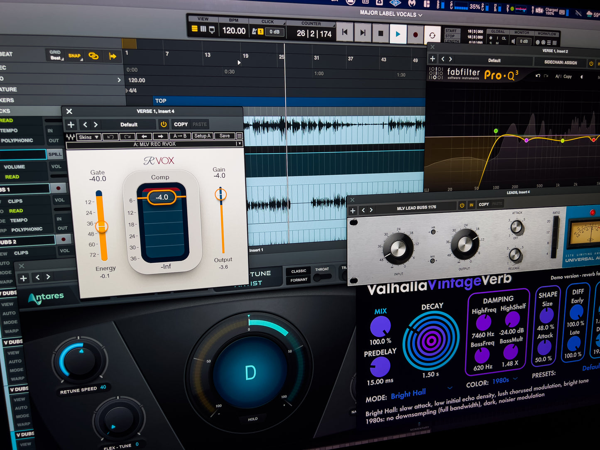This screenshot has height=450, width=600.
Task: Toggle the RVox plugin power button
Action: pyautogui.click(x=164, y=124)
